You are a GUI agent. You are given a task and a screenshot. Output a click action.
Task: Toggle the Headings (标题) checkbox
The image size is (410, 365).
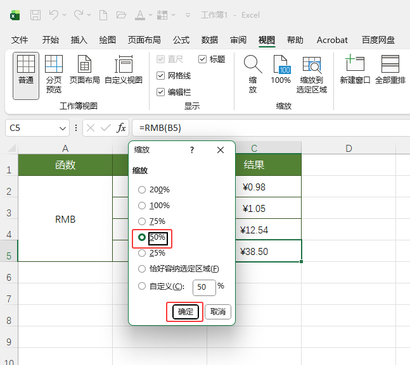pyautogui.click(x=202, y=59)
